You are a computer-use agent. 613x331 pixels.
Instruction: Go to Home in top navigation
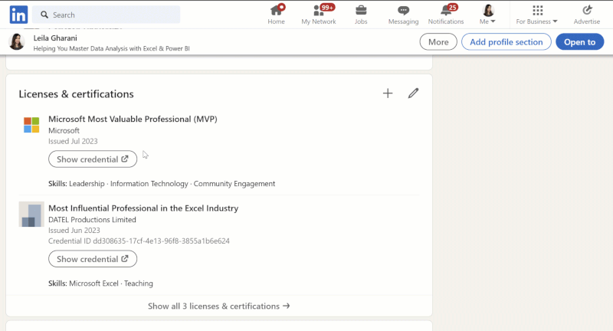tap(276, 15)
